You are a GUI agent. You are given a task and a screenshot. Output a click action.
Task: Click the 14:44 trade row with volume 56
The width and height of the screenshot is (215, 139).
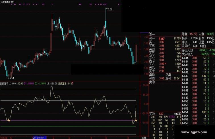(x=198, y=58)
